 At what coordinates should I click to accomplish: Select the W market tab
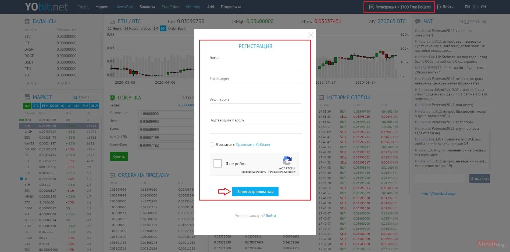click(x=69, y=106)
